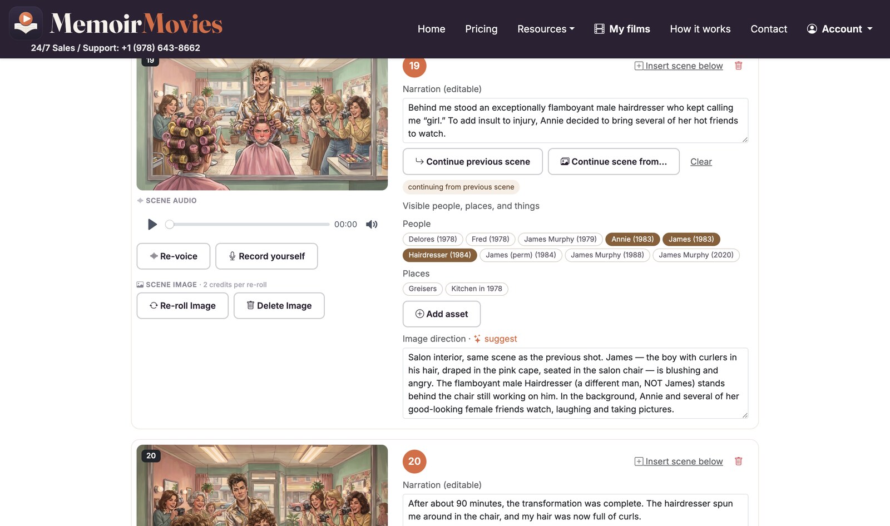Open the Continue scene from... picker
The image size is (890, 526).
(x=614, y=161)
